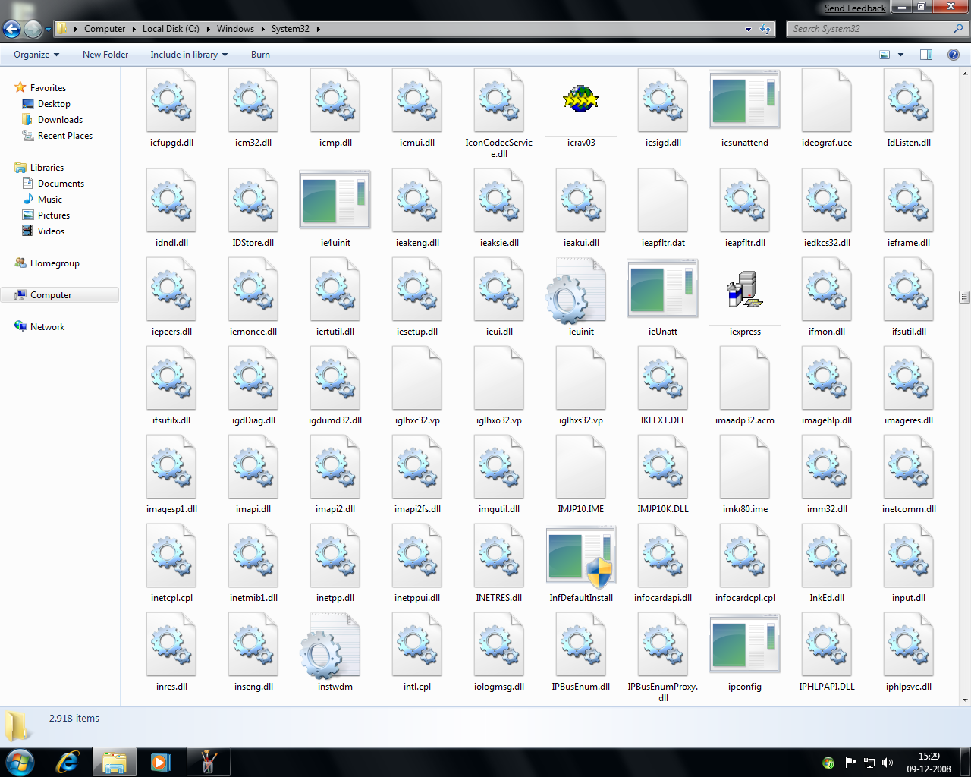Navigate to Windows in the breadcrumb bar
This screenshot has width=971, height=777.
[235, 28]
